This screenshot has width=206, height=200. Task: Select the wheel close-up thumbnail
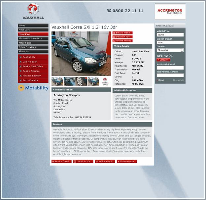(x=81, y=81)
